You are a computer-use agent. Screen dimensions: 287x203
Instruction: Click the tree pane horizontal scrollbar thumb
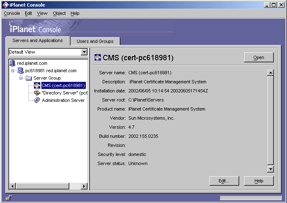tap(42, 186)
